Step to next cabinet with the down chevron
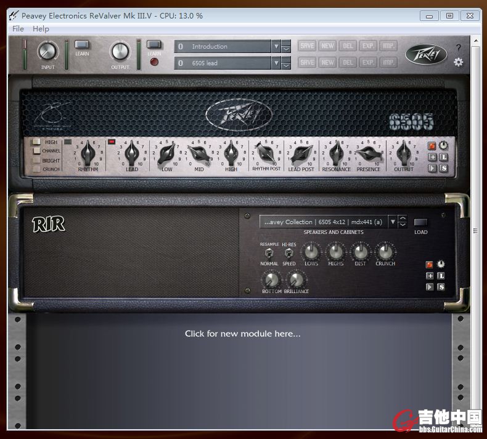Viewport: 487px width, 439px height. [402, 225]
